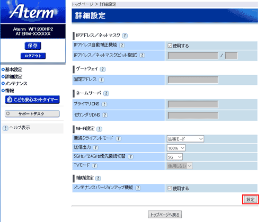
Task: Open 無線クライアントモード dropdown showing 拡張モード
Action: pyautogui.click(x=185, y=139)
